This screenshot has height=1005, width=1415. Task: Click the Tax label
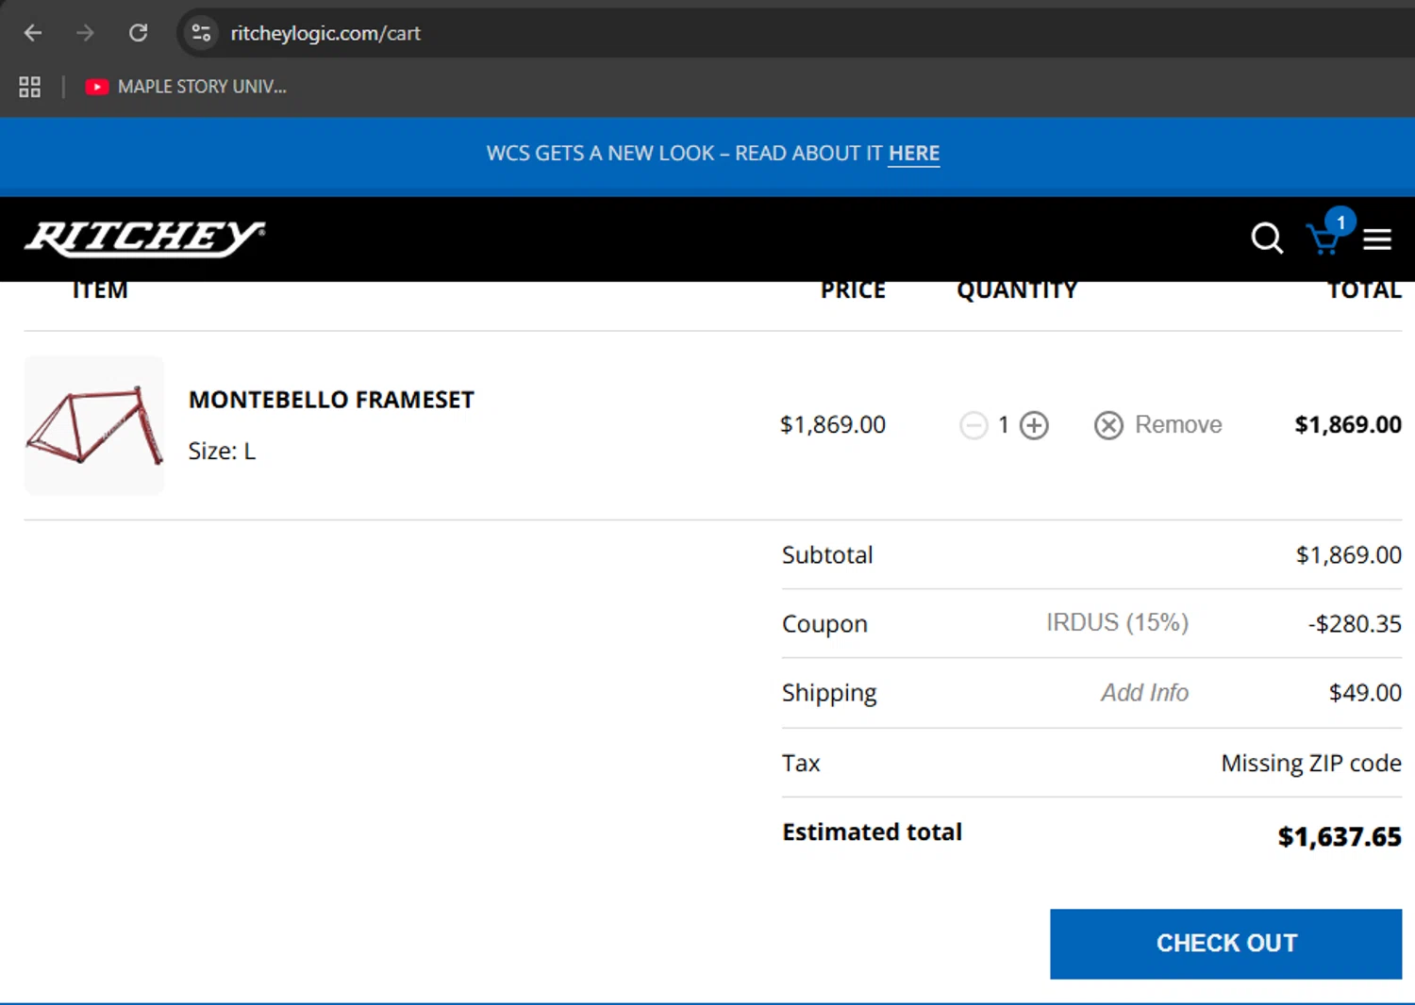[x=801, y=763]
